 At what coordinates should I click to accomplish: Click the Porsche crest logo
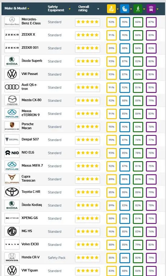(x=12, y=126)
